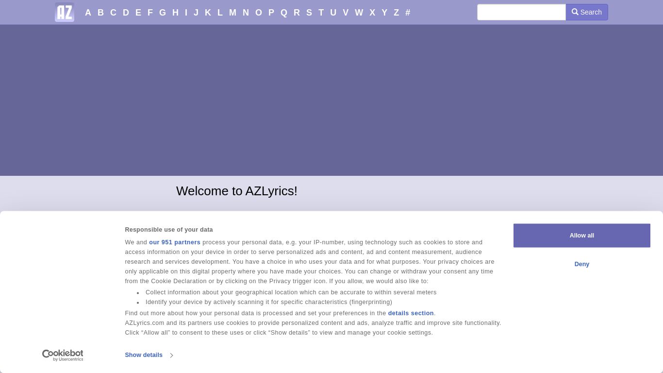This screenshot has width=663, height=373.
Task: Browse artists starting with O
Action: tap(258, 13)
